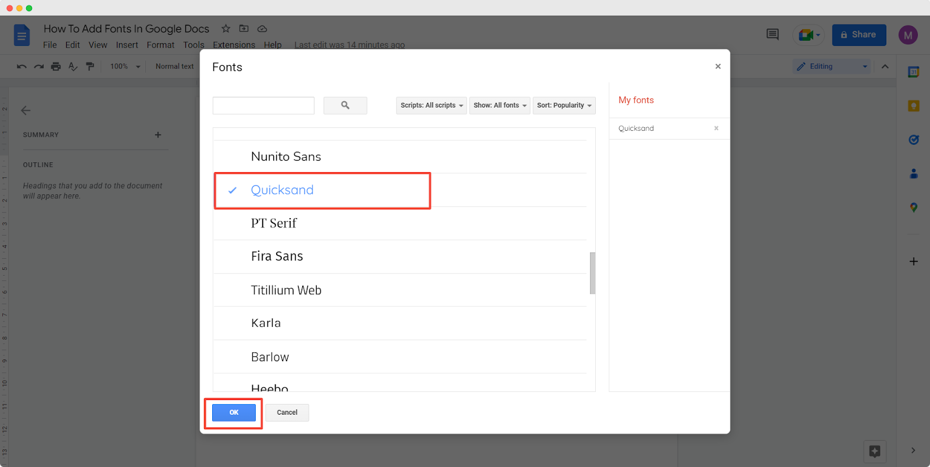Open the Edit menu
The image size is (930, 467).
[73, 45]
